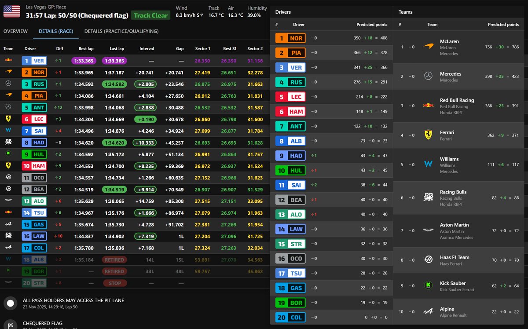Select the COL badge in Drivers standings
This screenshot has width=528, height=329.
tap(290, 318)
